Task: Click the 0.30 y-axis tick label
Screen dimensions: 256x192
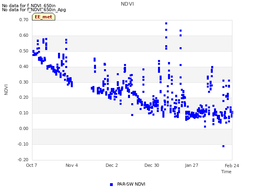Action: 24,82
